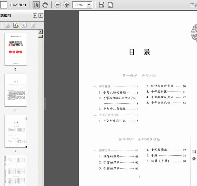Click the extract pages green arrow icon
197x186 pixels.
(16, 25)
